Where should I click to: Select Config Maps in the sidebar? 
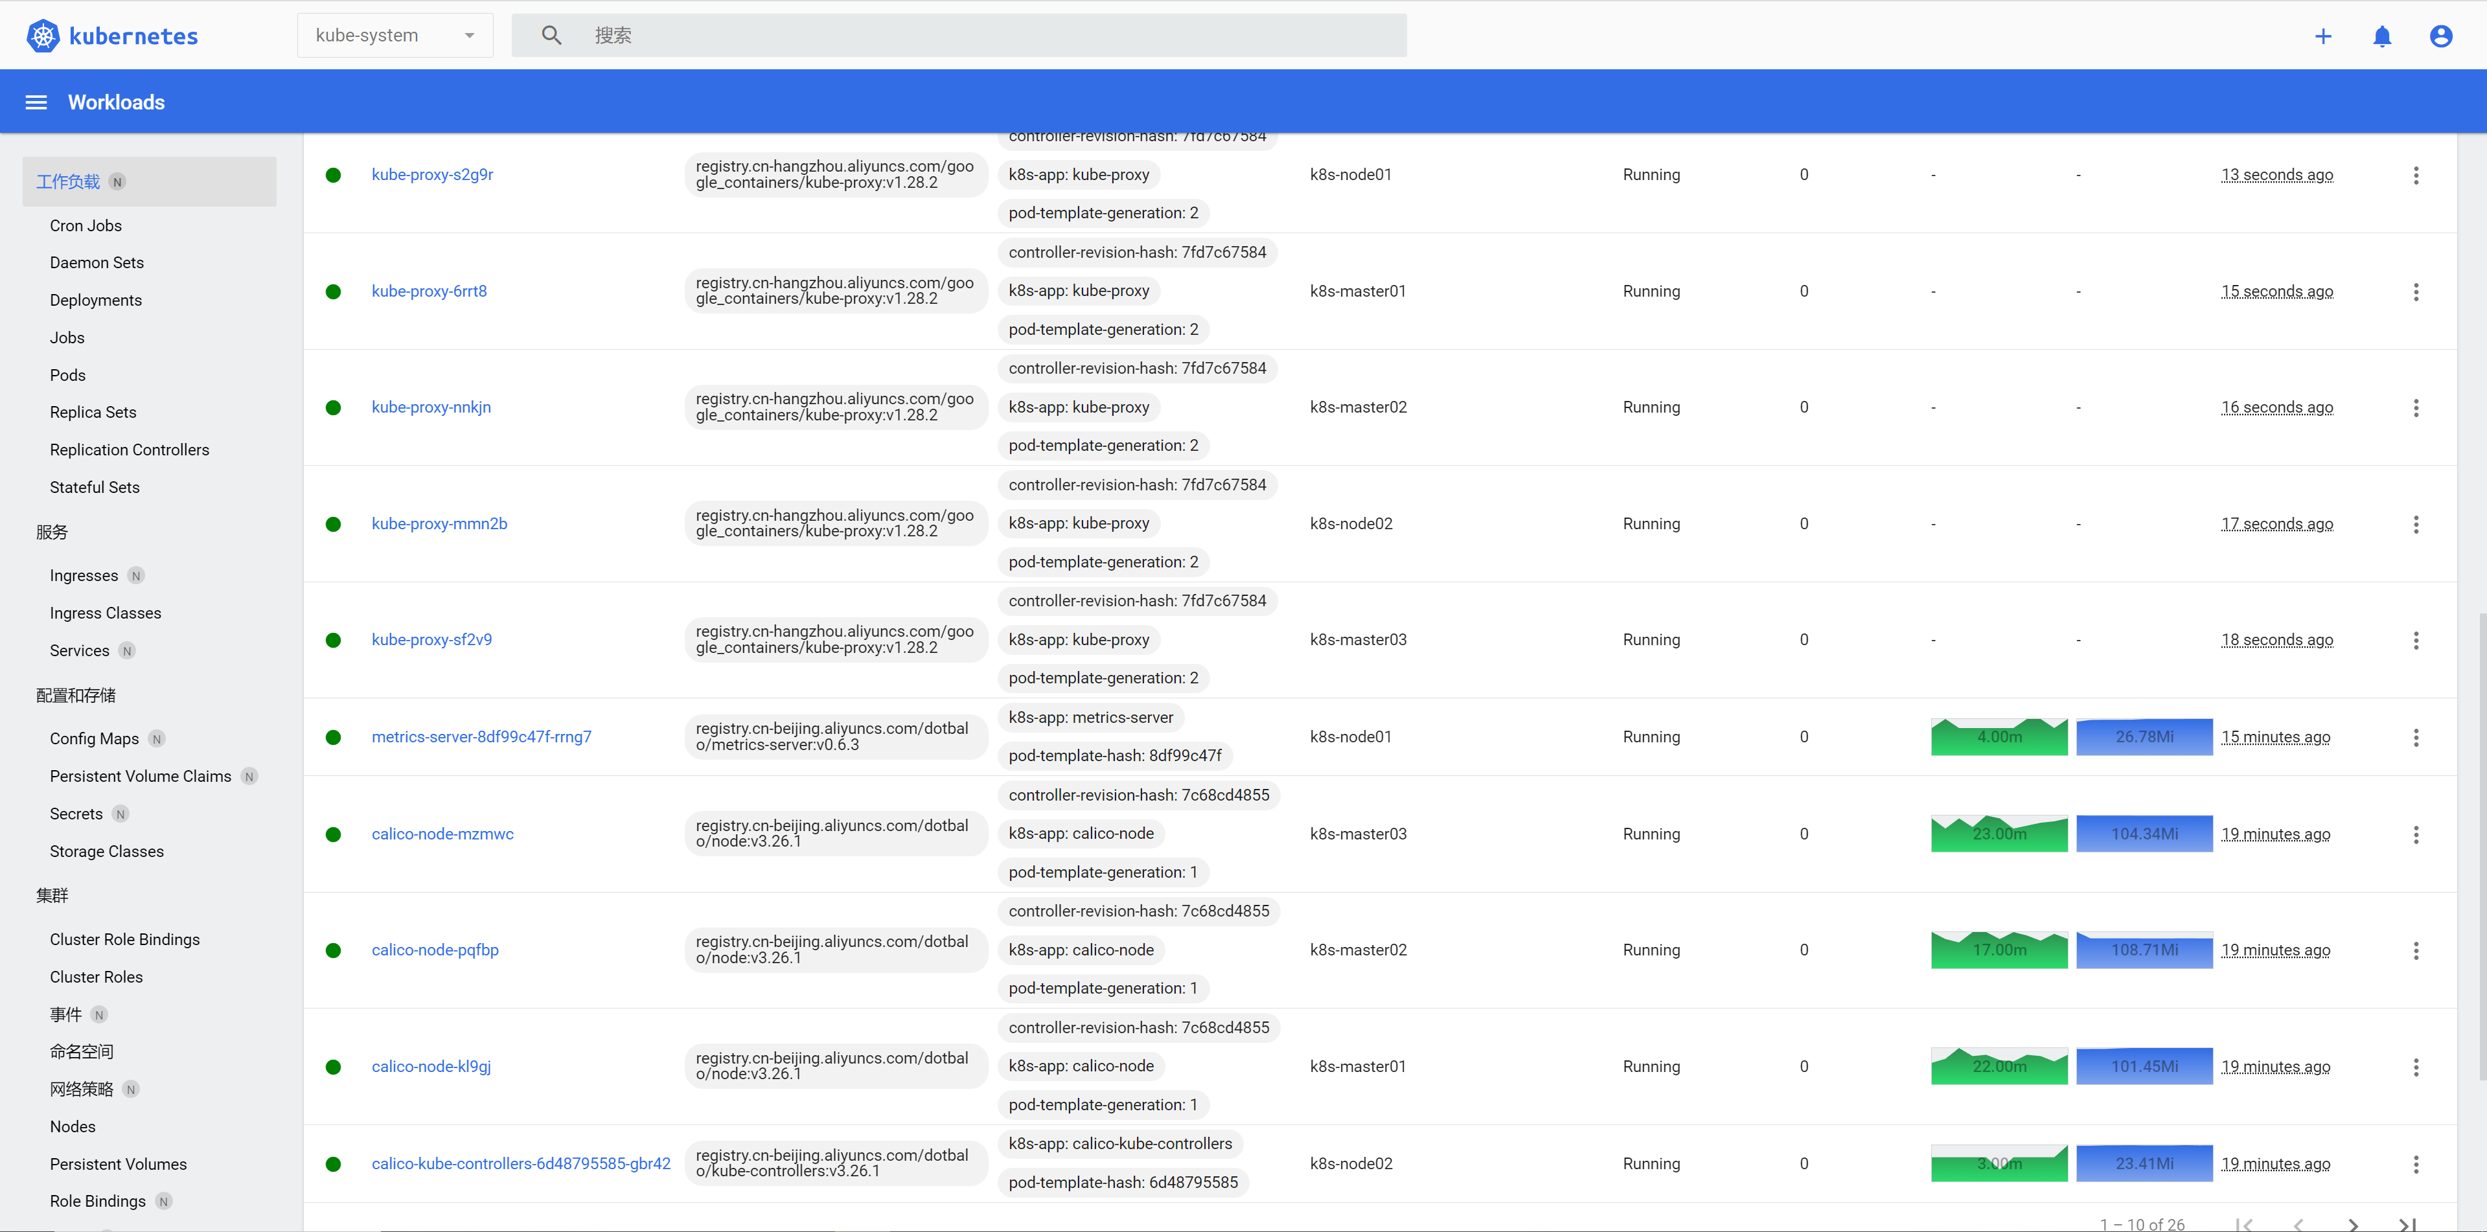94,738
